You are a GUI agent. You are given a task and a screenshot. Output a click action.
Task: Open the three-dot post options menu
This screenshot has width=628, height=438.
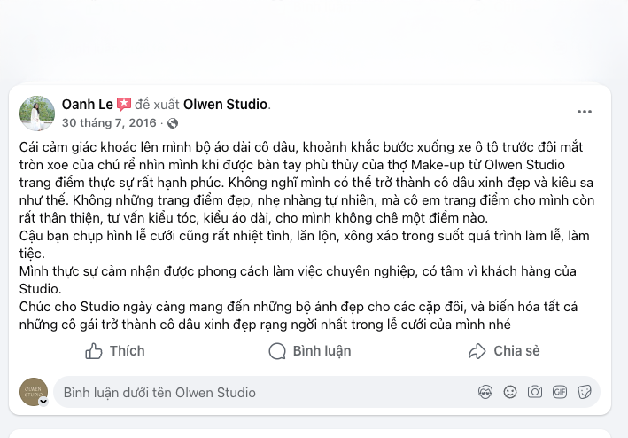click(x=584, y=112)
